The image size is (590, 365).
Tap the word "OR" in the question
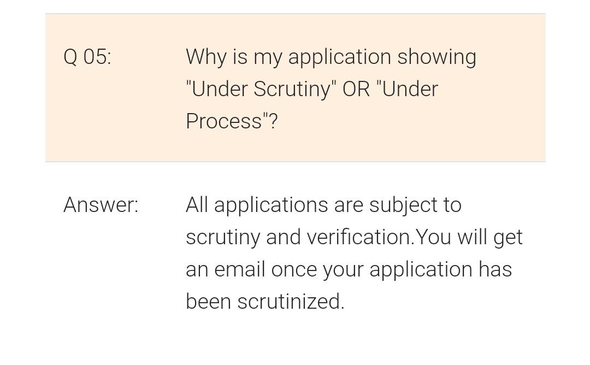(356, 89)
